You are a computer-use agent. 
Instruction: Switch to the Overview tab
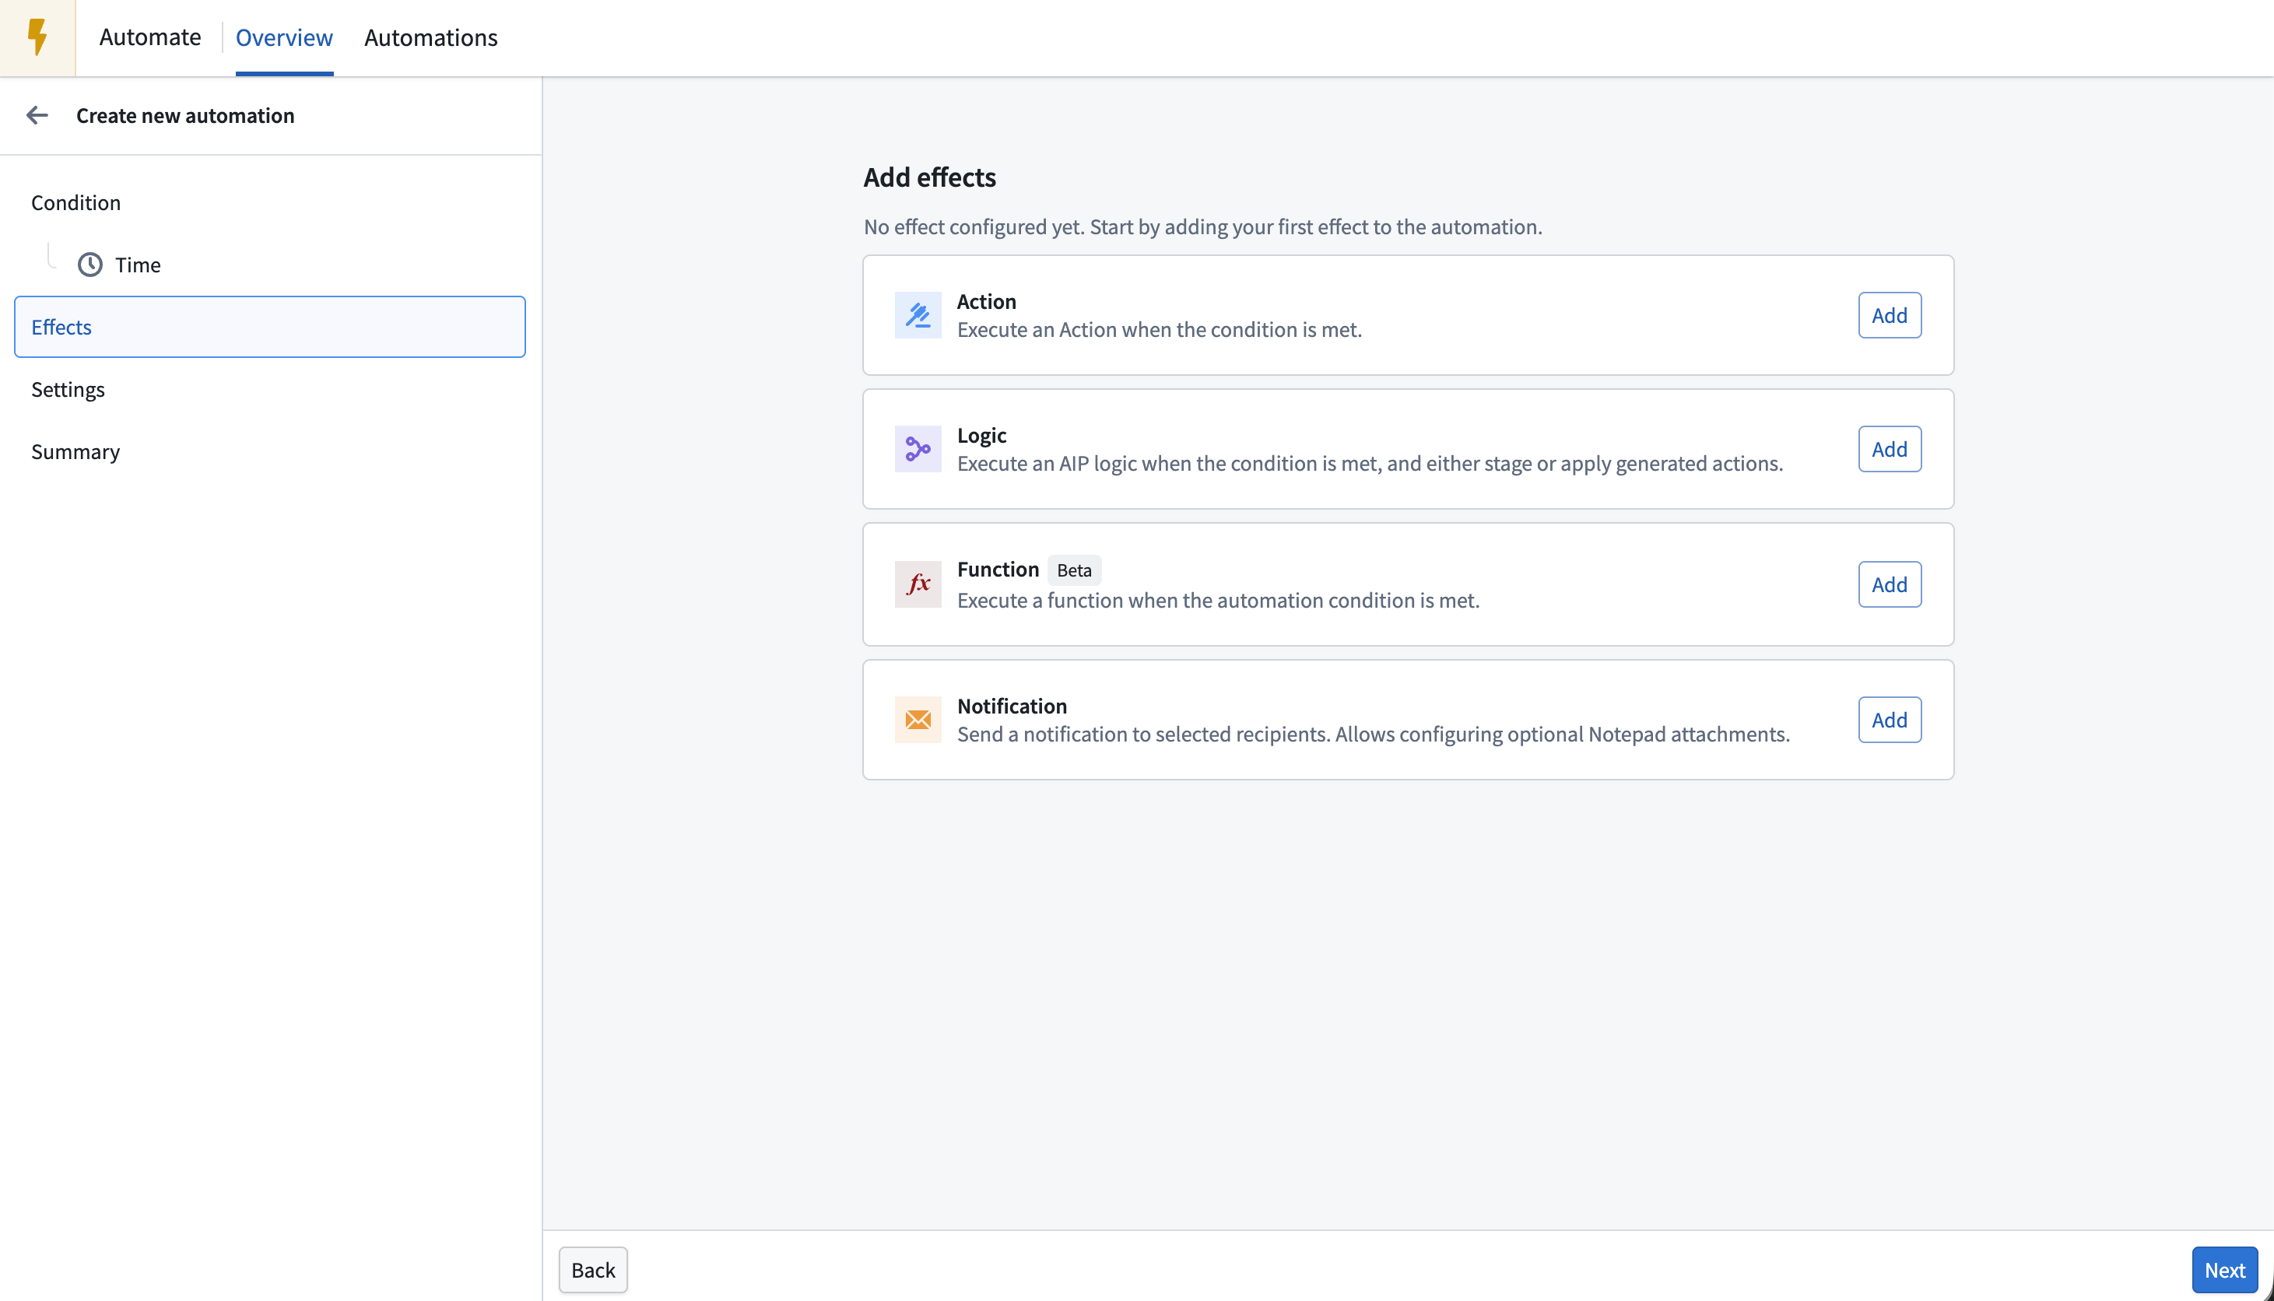[x=284, y=37]
